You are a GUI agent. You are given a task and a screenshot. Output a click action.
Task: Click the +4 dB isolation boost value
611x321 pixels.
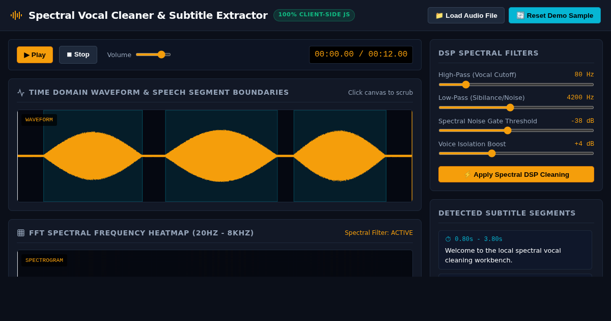coord(584,144)
